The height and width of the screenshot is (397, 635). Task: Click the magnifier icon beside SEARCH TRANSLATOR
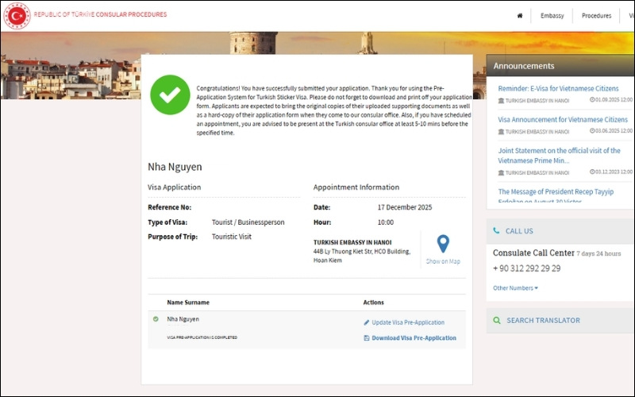point(497,320)
